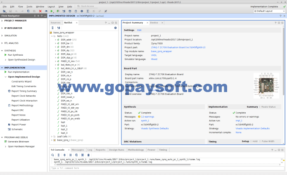Click the green flag program toolbar icon
This screenshot has height=175, width=287.
click(58, 11)
